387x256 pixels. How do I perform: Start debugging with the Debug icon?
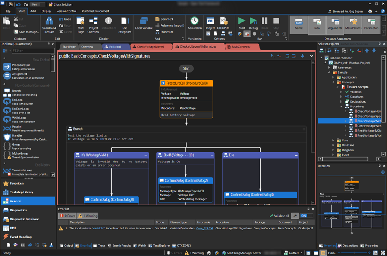[x=253, y=22]
